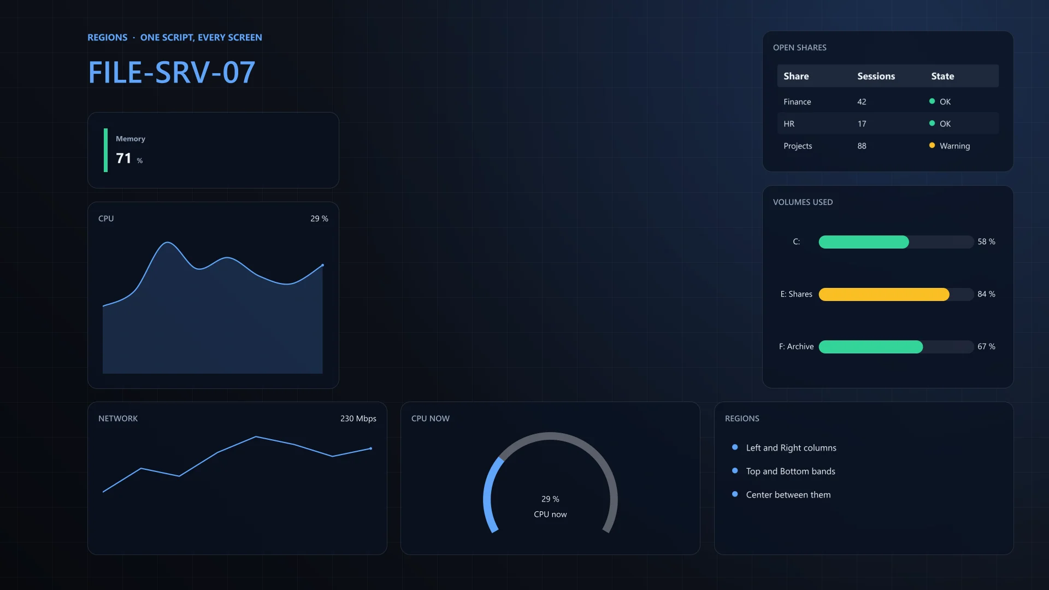Click Projects sessions count 88
Viewport: 1049px width, 590px height.
point(862,146)
